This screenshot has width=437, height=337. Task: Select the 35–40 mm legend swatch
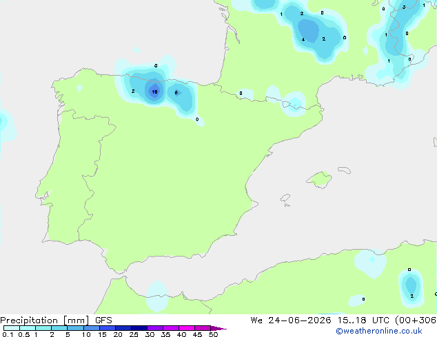point(171,328)
